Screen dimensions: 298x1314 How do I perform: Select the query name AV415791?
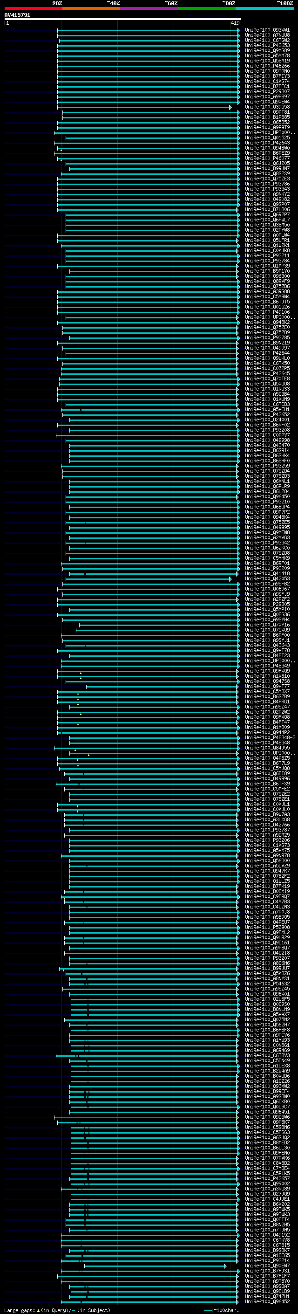tap(17, 15)
